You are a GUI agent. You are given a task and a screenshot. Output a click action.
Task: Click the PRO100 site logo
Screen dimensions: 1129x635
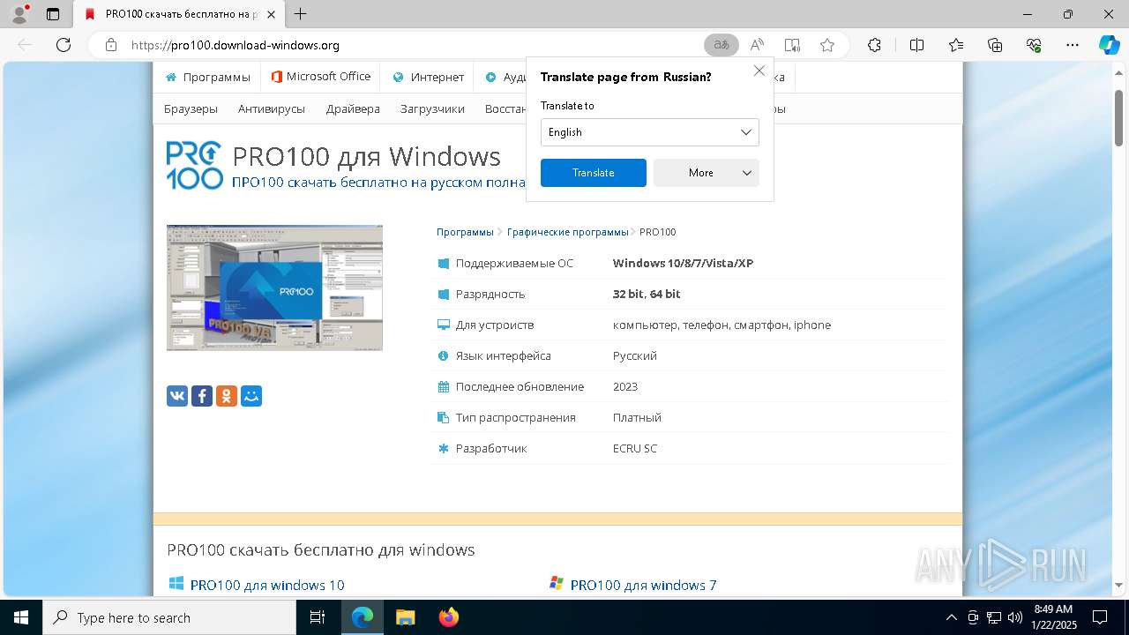click(195, 166)
